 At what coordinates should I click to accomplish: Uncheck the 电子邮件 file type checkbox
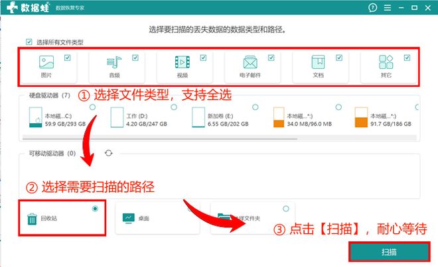(271, 58)
